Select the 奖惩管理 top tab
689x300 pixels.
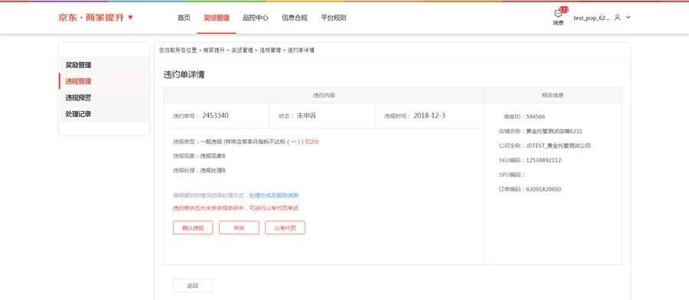[216, 18]
